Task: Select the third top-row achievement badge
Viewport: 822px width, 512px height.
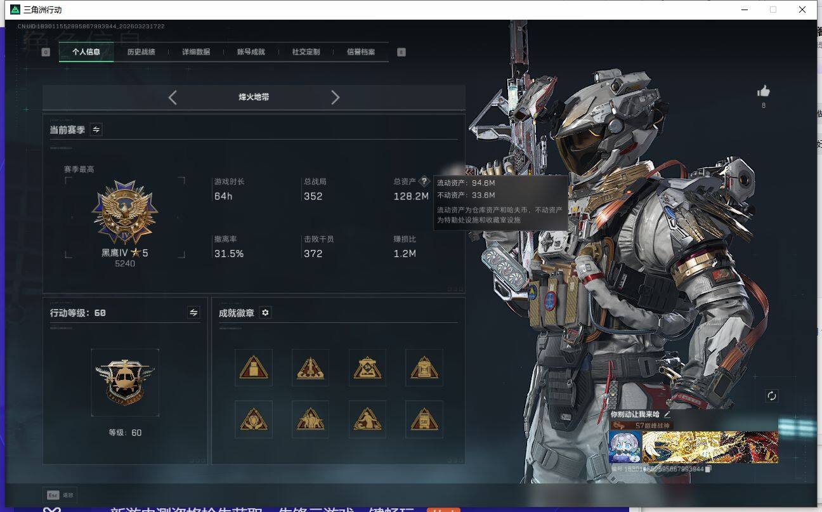Action: tap(367, 367)
